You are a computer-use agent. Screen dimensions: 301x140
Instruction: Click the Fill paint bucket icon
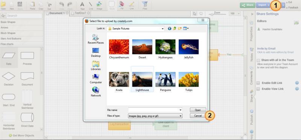122,4
